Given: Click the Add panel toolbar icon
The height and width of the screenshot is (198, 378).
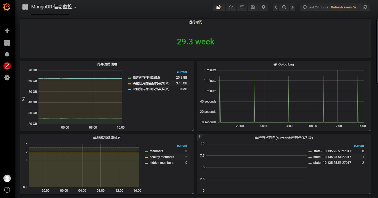Looking at the screenshot, I should click(x=219, y=7).
